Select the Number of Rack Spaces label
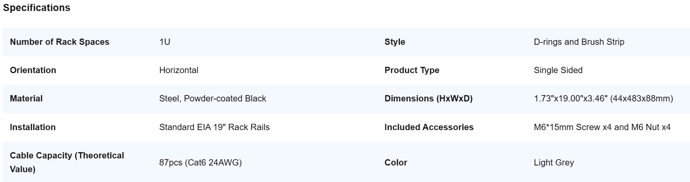690x182 pixels. tap(60, 42)
